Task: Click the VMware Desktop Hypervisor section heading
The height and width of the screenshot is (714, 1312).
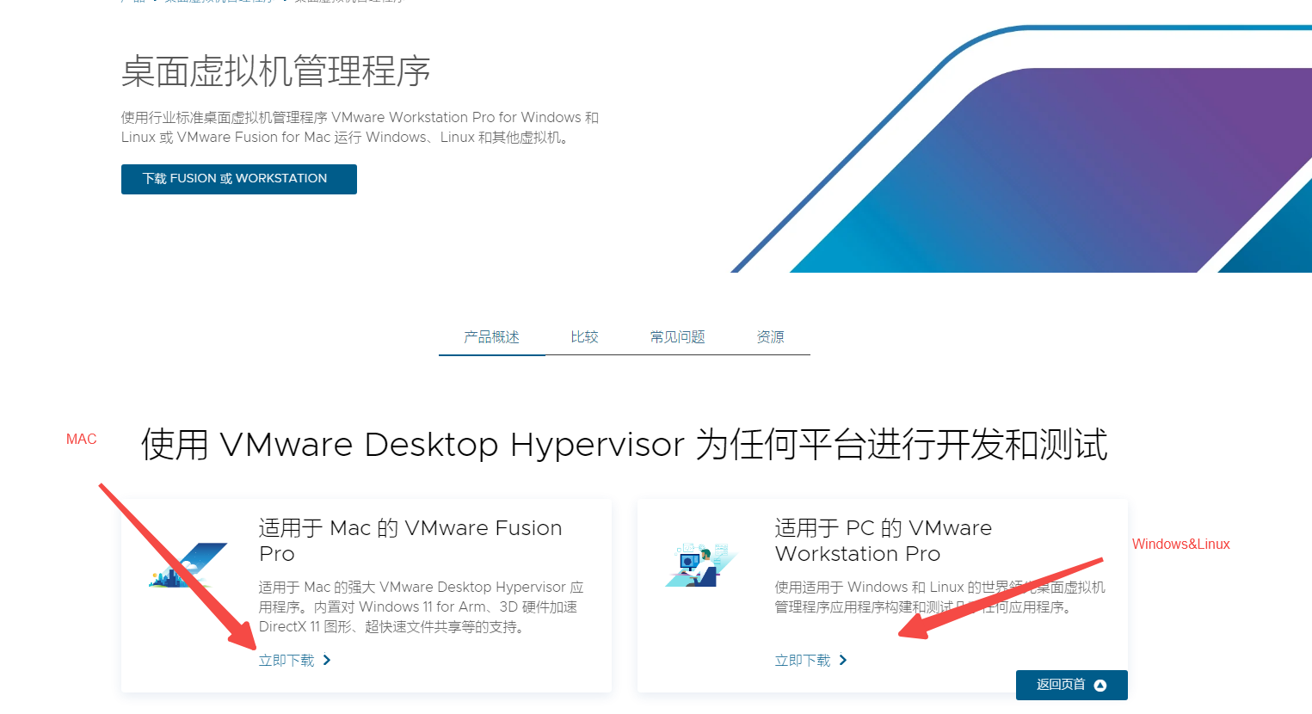Action: click(624, 445)
